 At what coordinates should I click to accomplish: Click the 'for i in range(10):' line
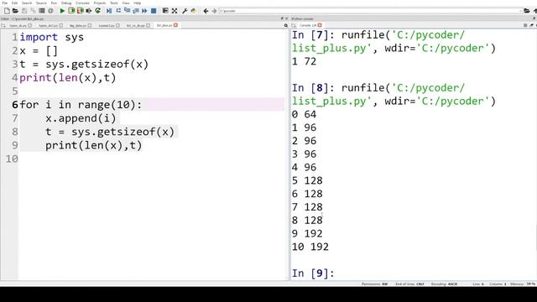coord(81,104)
